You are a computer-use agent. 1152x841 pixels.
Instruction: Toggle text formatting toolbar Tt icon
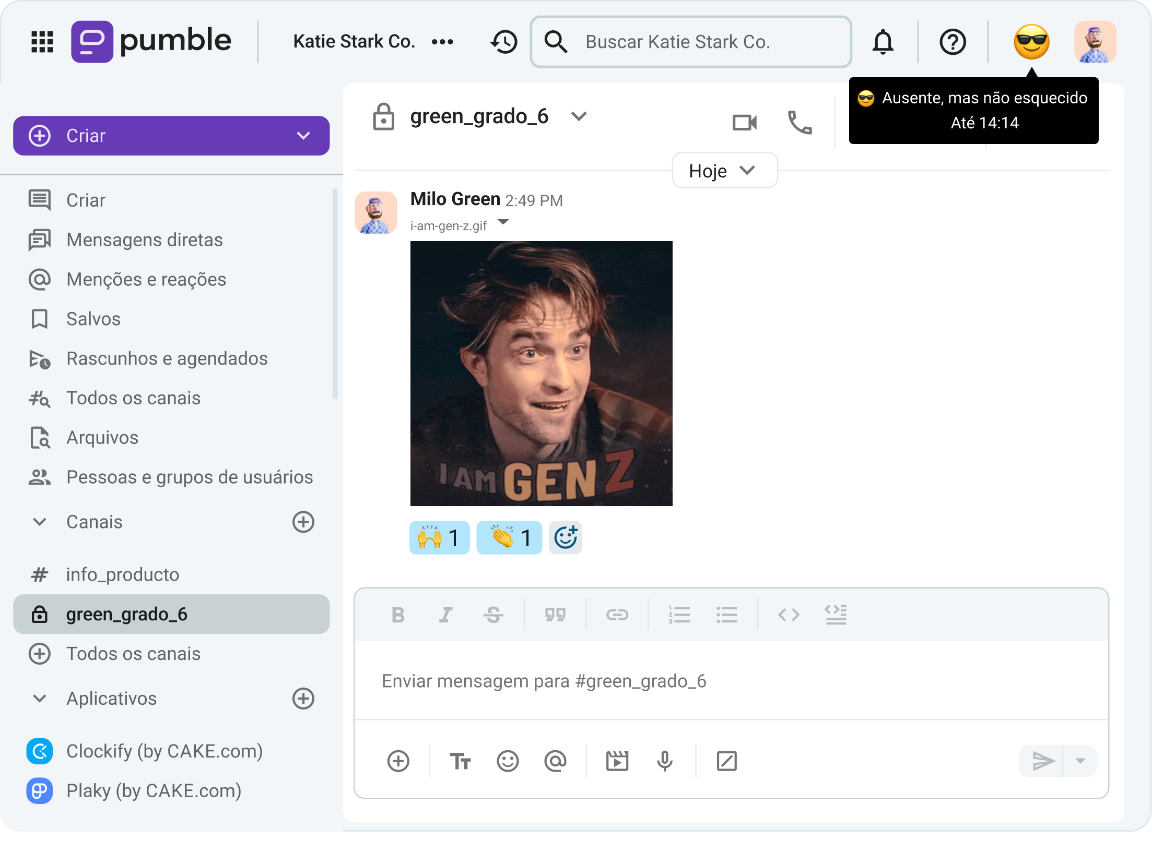460,761
